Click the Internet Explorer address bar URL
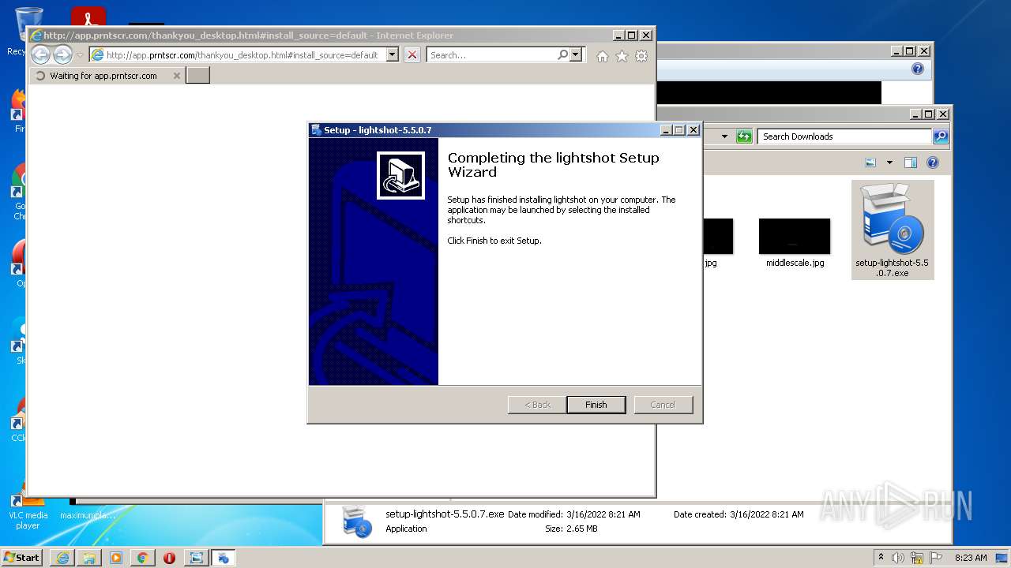1011x568 pixels. coord(242,55)
